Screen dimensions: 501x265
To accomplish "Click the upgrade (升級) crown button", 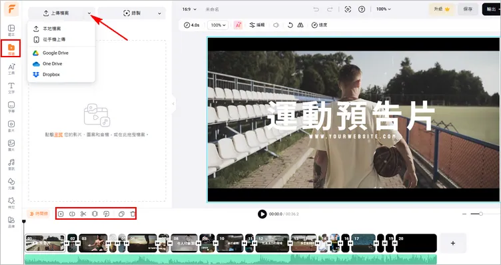I will (x=442, y=9).
